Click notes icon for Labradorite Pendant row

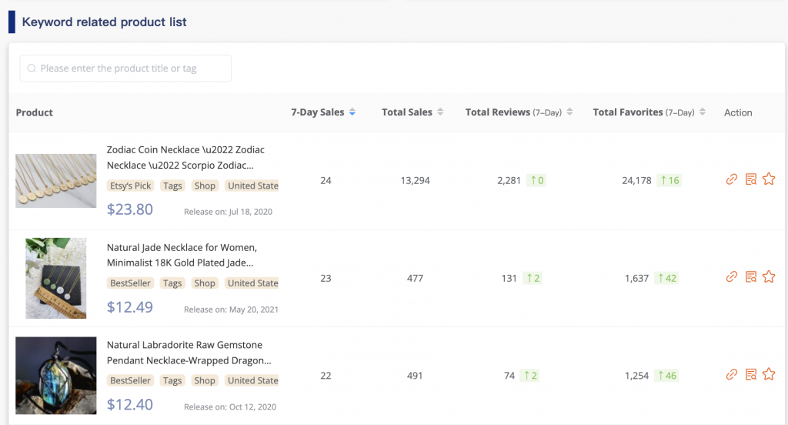(x=751, y=374)
